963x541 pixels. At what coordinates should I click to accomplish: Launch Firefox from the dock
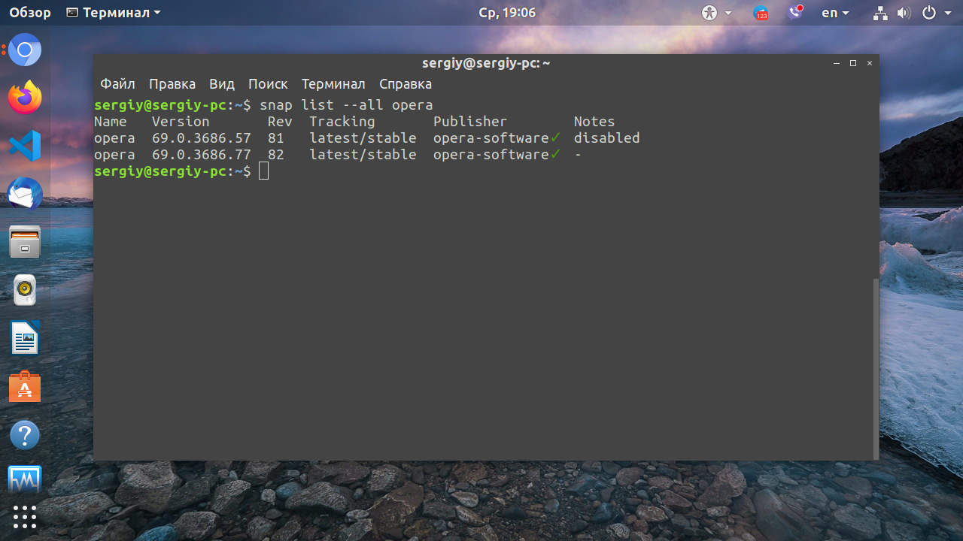pyautogui.click(x=25, y=97)
